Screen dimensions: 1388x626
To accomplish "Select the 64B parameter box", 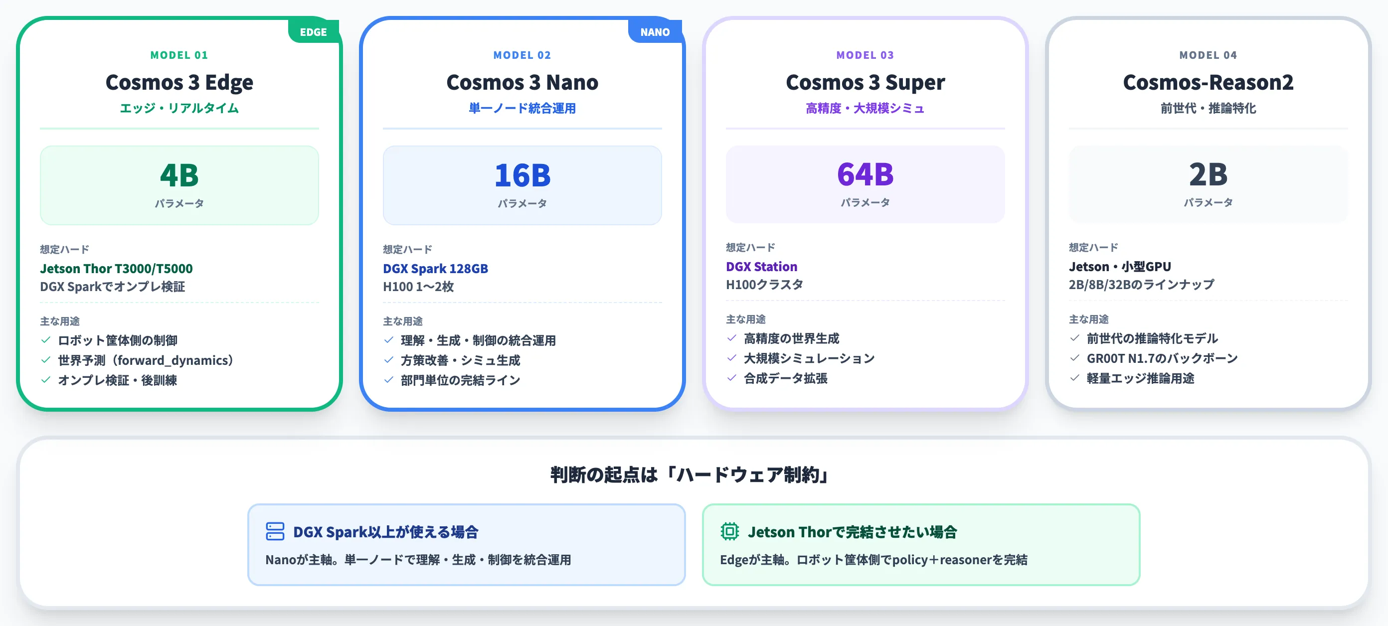I will pos(865,184).
